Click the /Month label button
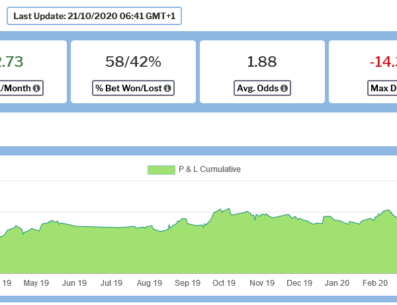The height and width of the screenshot is (305, 397). (x=21, y=88)
